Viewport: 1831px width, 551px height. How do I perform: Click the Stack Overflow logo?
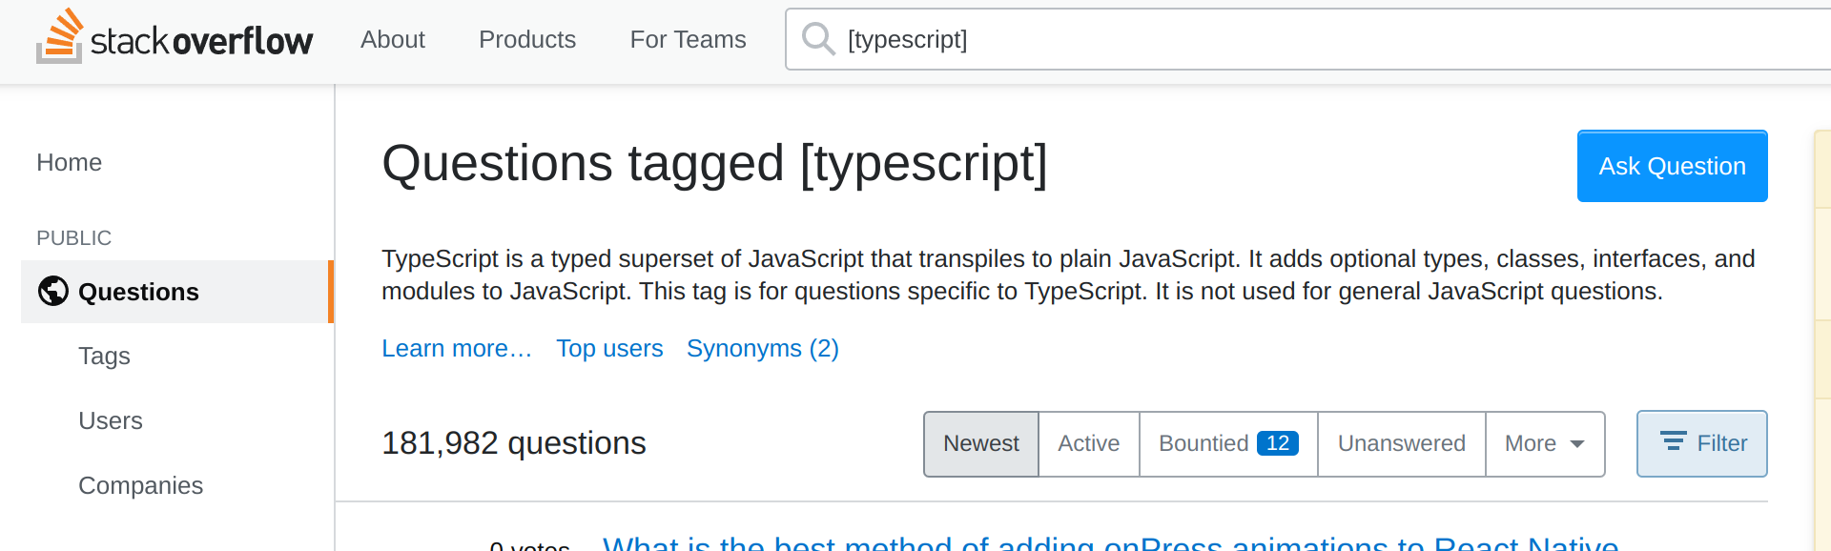(175, 38)
